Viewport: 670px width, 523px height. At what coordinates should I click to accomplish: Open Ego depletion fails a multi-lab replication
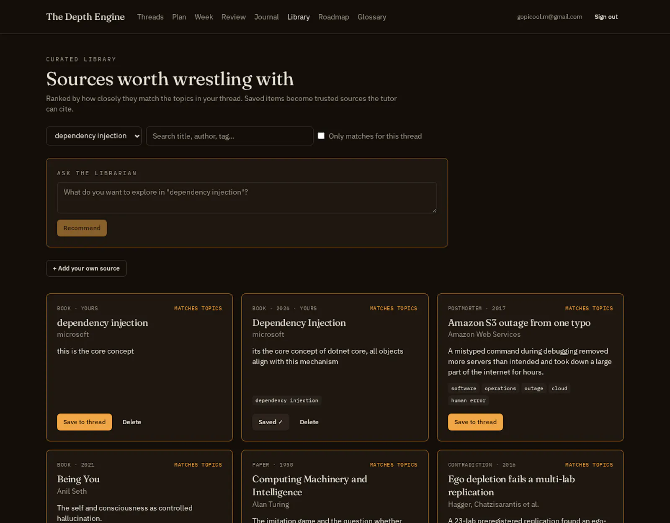(x=511, y=485)
